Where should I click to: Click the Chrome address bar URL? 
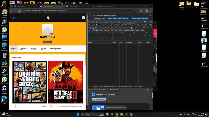tap(46, 11)
